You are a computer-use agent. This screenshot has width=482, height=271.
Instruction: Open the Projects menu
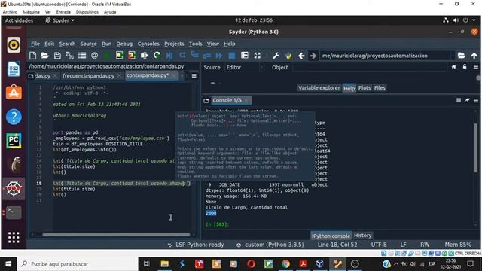point(174,44)
